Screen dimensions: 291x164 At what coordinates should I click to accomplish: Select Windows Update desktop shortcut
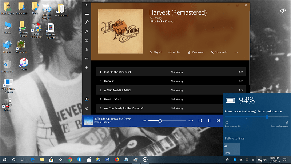point(51,31)
